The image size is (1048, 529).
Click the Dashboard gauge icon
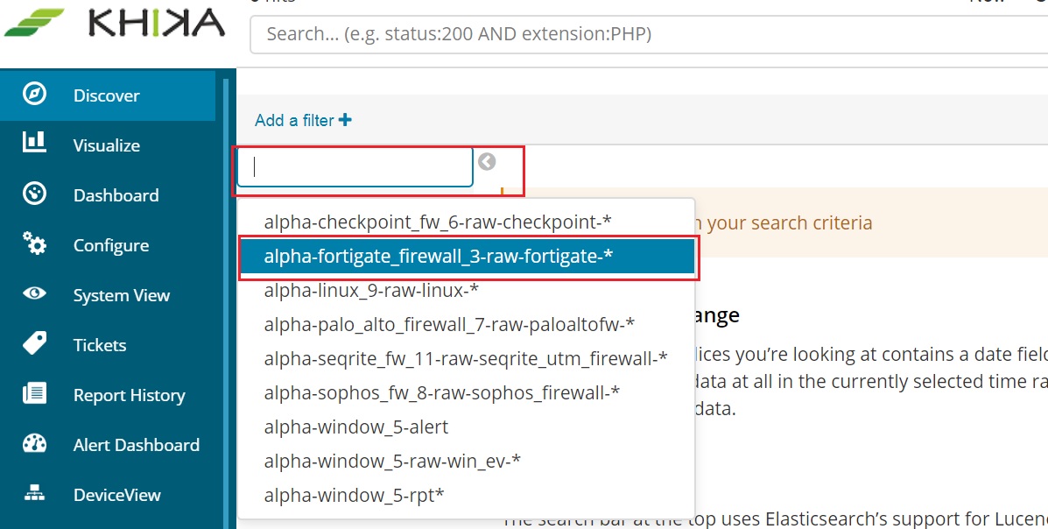35,194
